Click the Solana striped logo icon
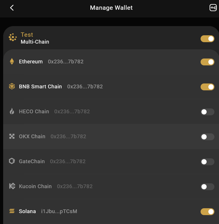219x224 pixels. (12, 211)
